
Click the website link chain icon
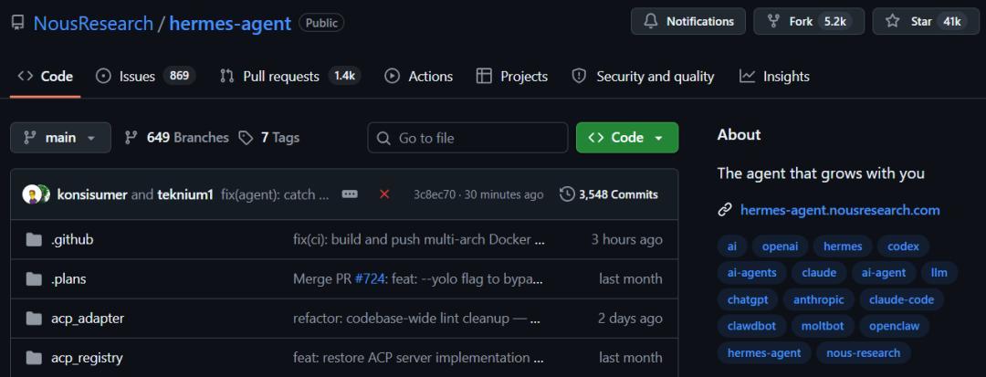pyautogui.click(x=725, y=210)
